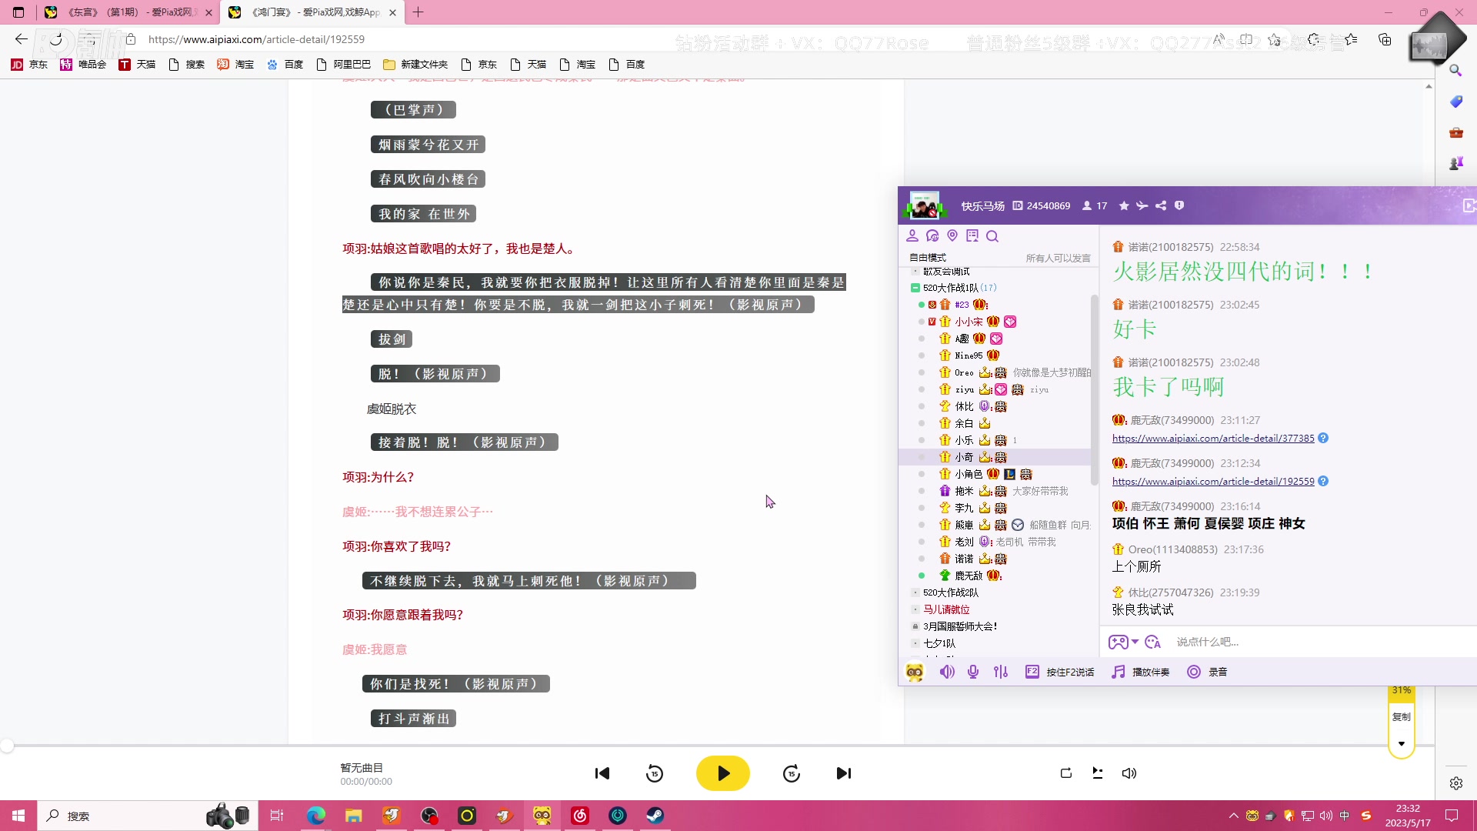Open the 唯品会 bookmark

click(x=84, y=65)
